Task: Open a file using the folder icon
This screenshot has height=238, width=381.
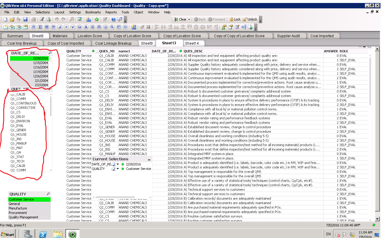Action: (12, 19)
